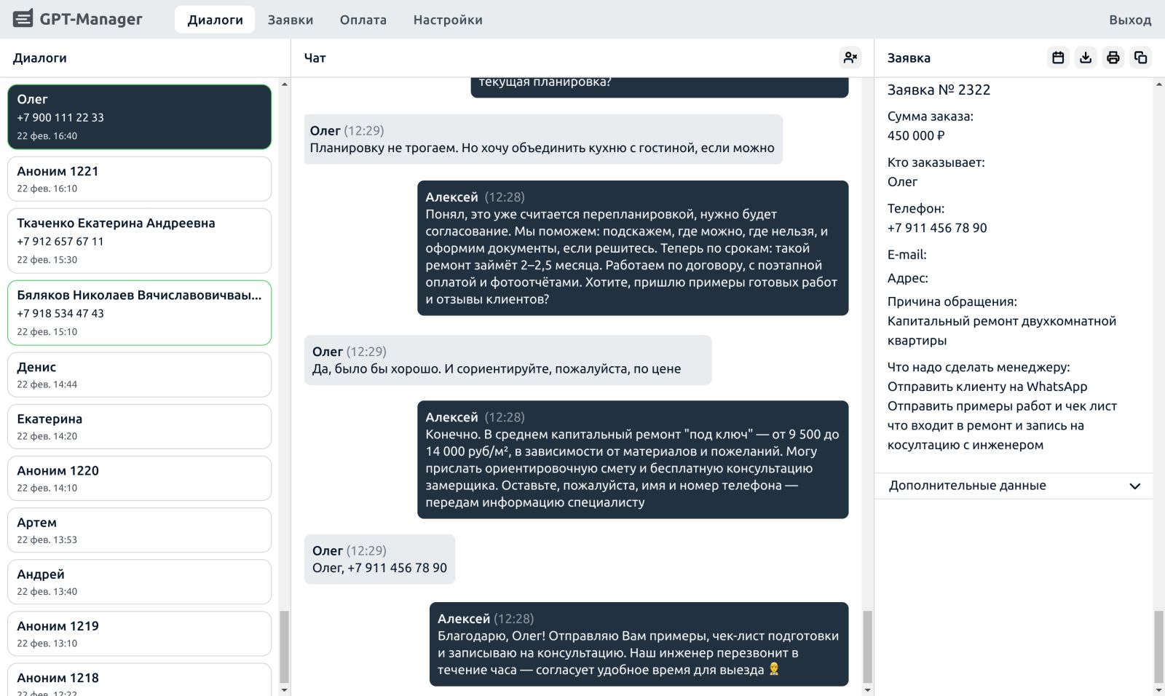Go to the Настройки tab
The width and height of the screenshot is (1165, 696).
(447, 20)
